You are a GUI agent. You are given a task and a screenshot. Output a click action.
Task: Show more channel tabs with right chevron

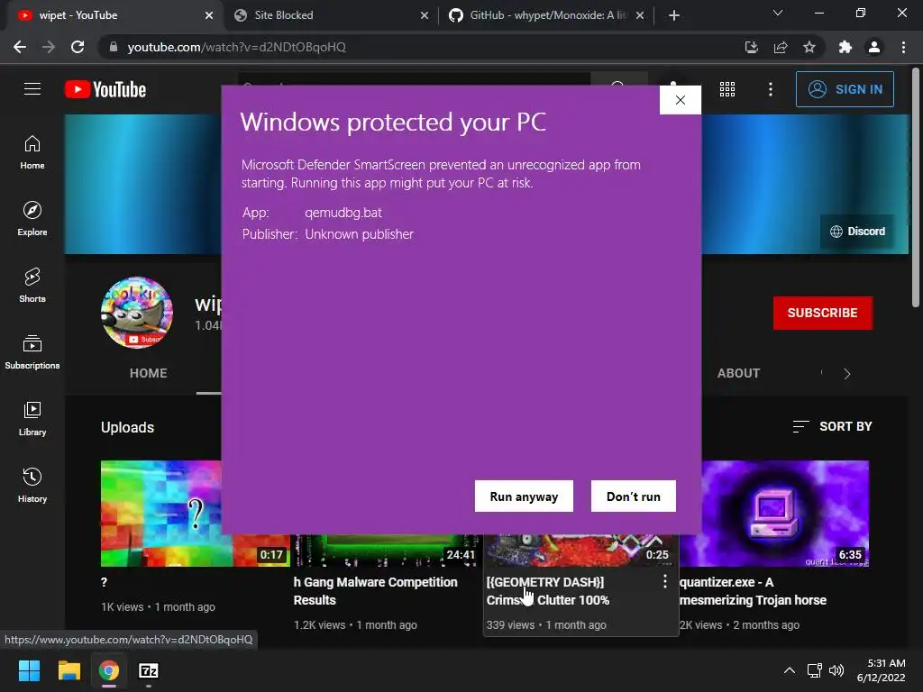coord(846,374)
